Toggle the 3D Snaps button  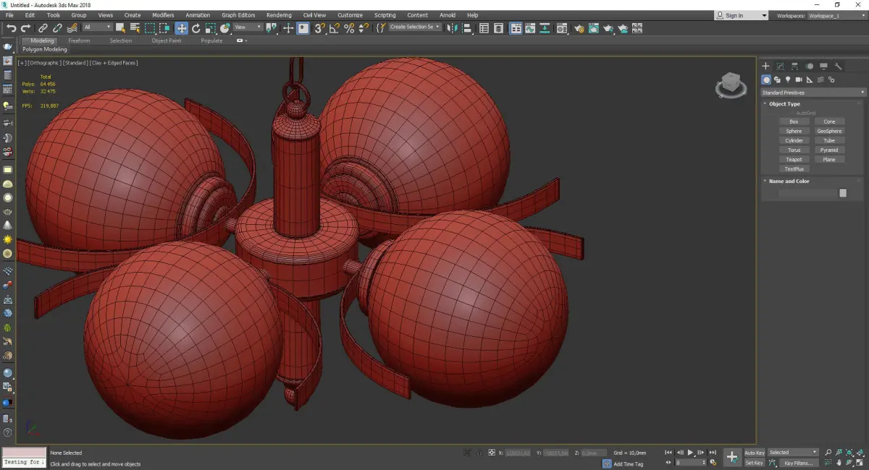tap(319, 28)
